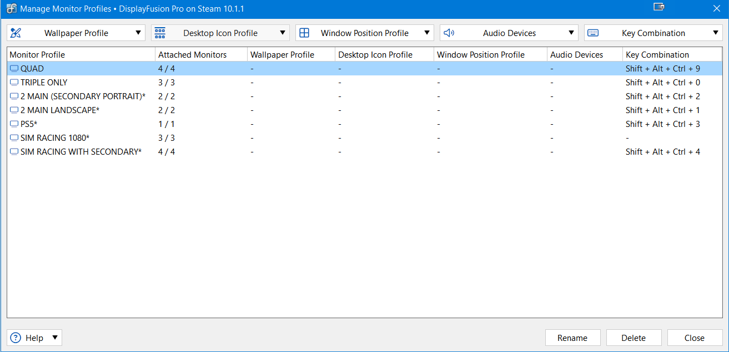Click the title bar monitor icon near close

point(659,7)
